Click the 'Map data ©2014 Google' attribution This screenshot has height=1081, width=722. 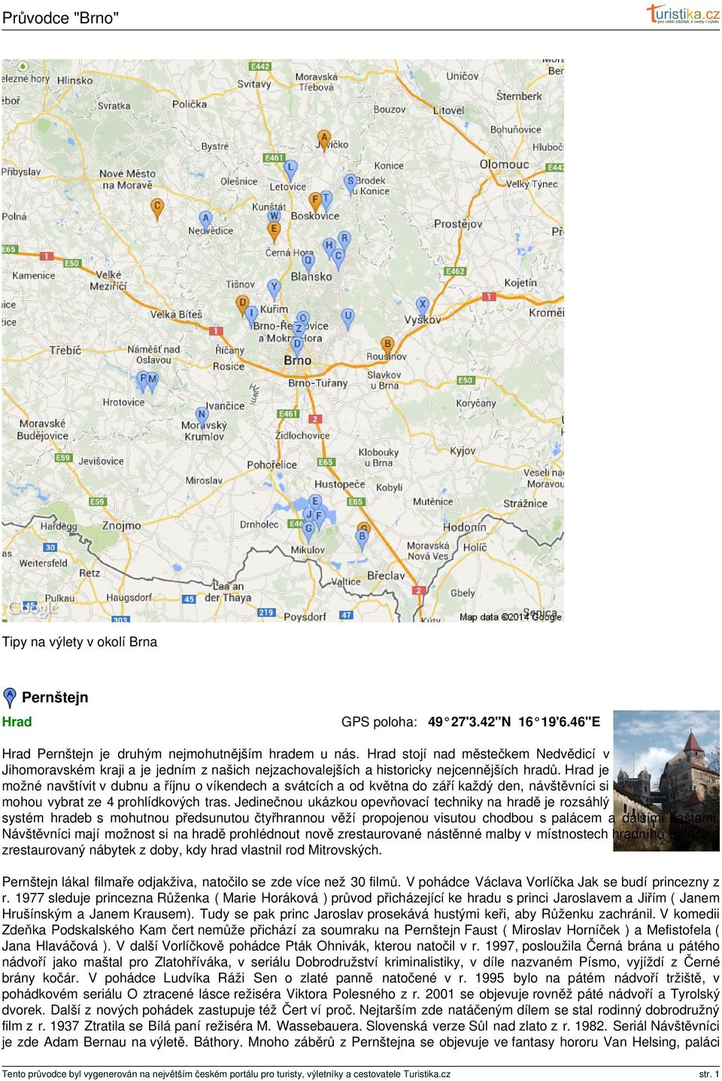pos(510,617)
